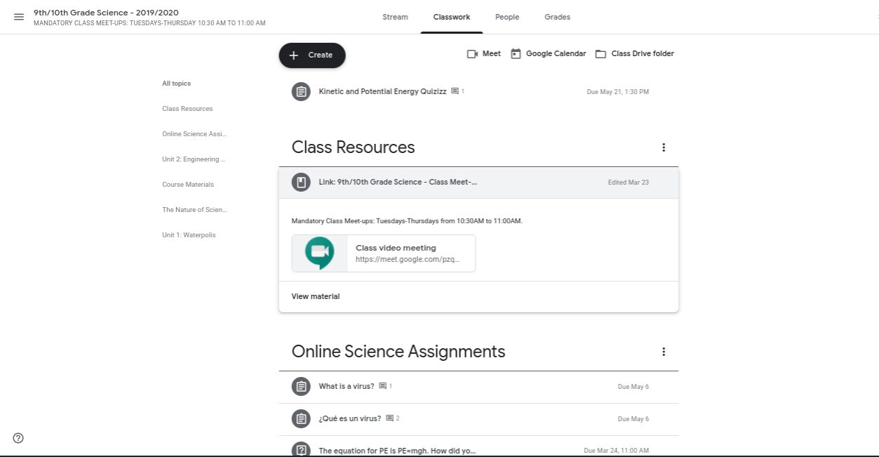Click the Google Meet logo thumbnail
The width and height of the screenshot is (879, 457).
[x=320, y=253]
